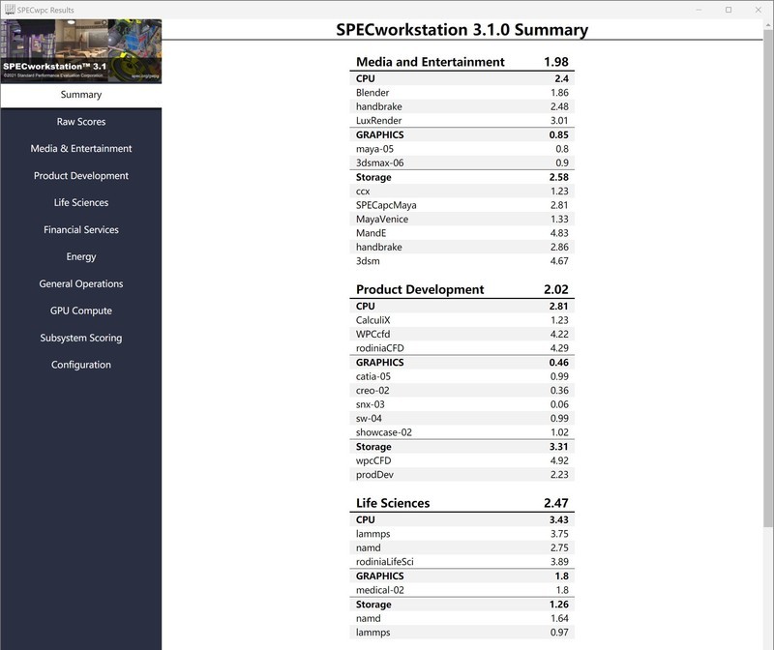Click the MandE storage row
The width and height of the screenshot is (774, 650).
point(462,233)
